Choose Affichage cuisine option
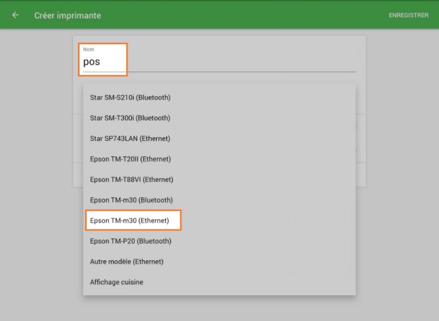The height and width of the screenshot is (321, 439). click(116, 282)
